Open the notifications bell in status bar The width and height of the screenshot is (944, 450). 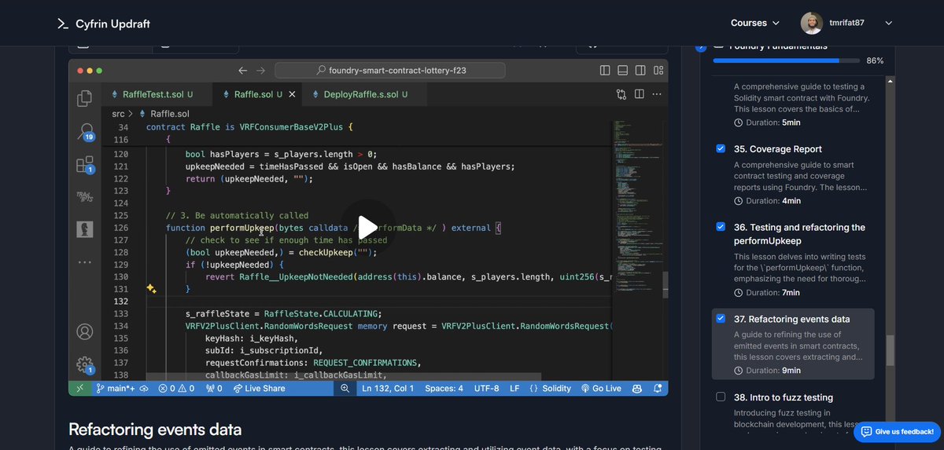pos(656,388)
